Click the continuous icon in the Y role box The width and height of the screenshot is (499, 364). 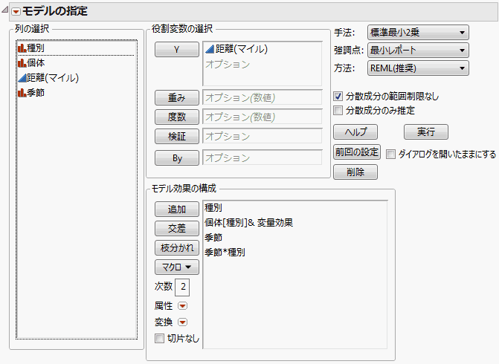(209, 50)
